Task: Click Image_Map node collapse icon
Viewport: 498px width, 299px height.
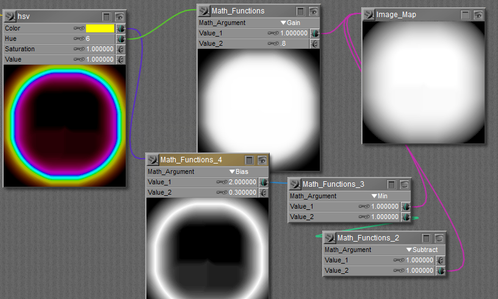Action: click(x=369, y=15)
